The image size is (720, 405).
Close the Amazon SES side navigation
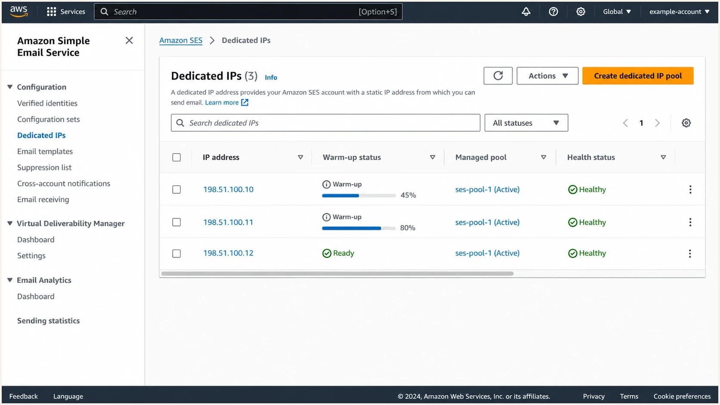[x=129, y=40]
